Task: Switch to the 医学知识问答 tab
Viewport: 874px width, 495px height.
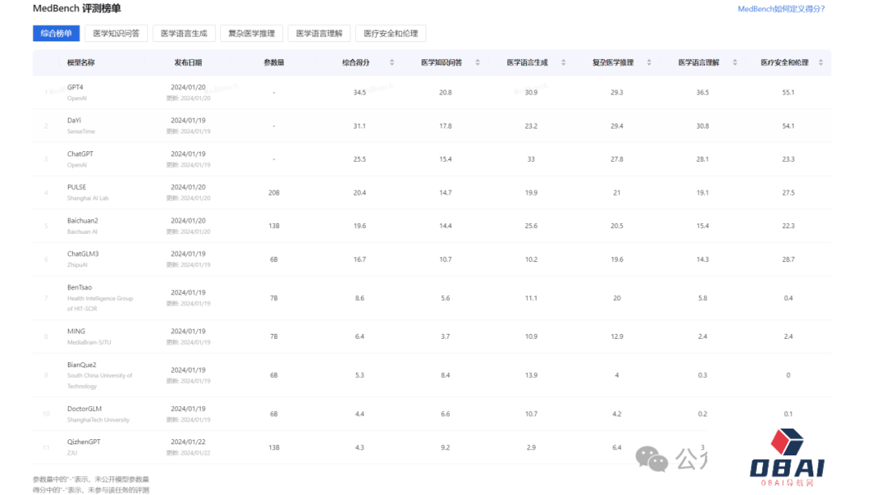Action: point(116,33)
